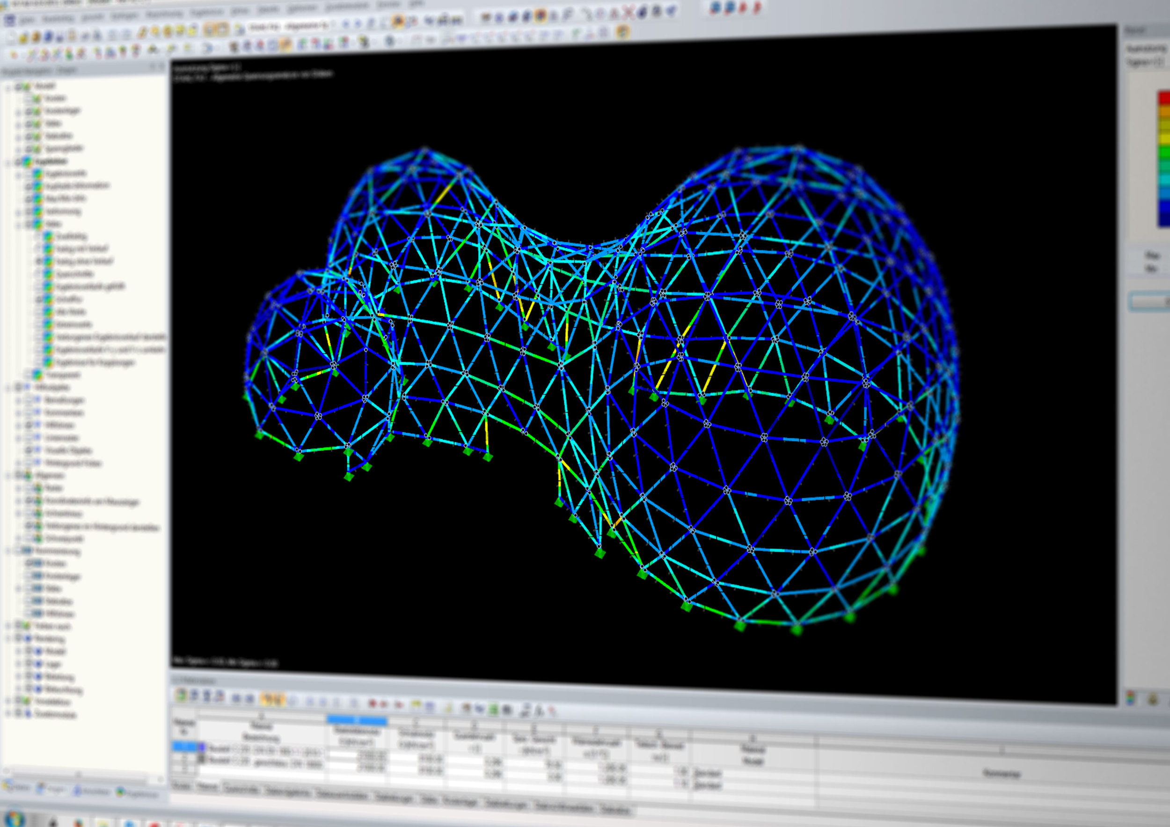The image size is (1170, 827).
Task: Toggle the highlighted orange icon pair beside load case box
Action: point(217,29)
